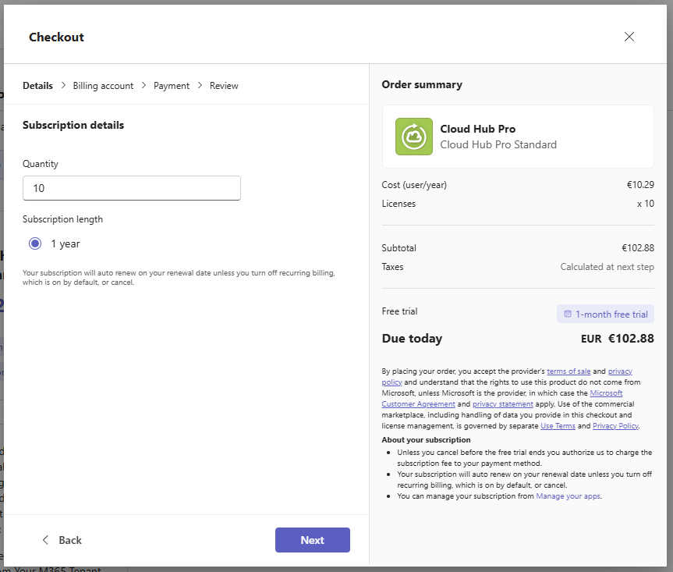Image resolution: width=673 pixels, height=572 pixels.
Task: Click the Back button label
Action: pyautogui.click(x=70, y=540)
